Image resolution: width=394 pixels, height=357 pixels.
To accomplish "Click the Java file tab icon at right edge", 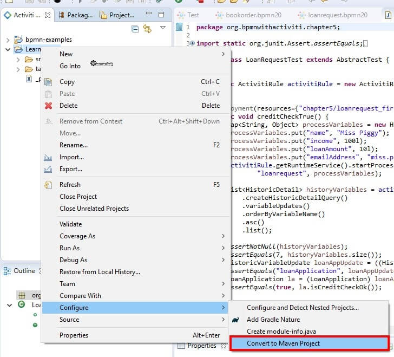I will 388,15.
